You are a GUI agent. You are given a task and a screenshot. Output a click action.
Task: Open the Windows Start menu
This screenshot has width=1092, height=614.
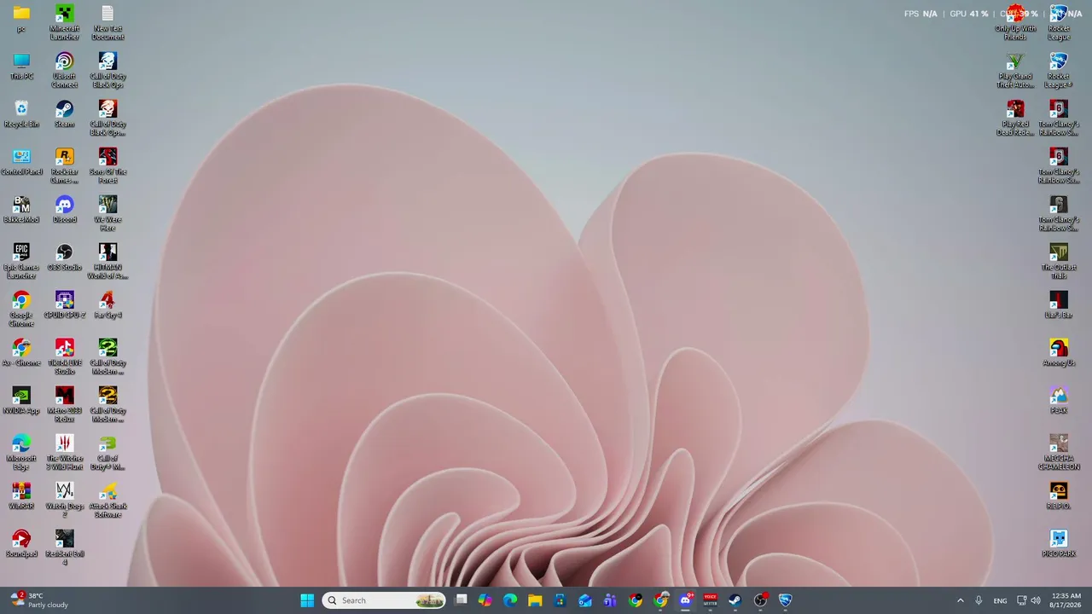coord(307,600)
